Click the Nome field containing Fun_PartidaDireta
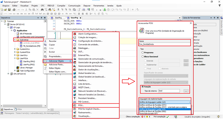The height and width of the screenshot is (121, 224). [165, 44]
